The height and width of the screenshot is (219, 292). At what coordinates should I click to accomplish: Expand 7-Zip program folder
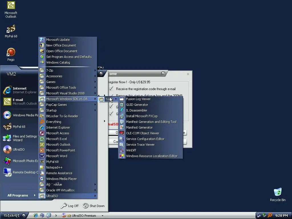tap(68, 71)
